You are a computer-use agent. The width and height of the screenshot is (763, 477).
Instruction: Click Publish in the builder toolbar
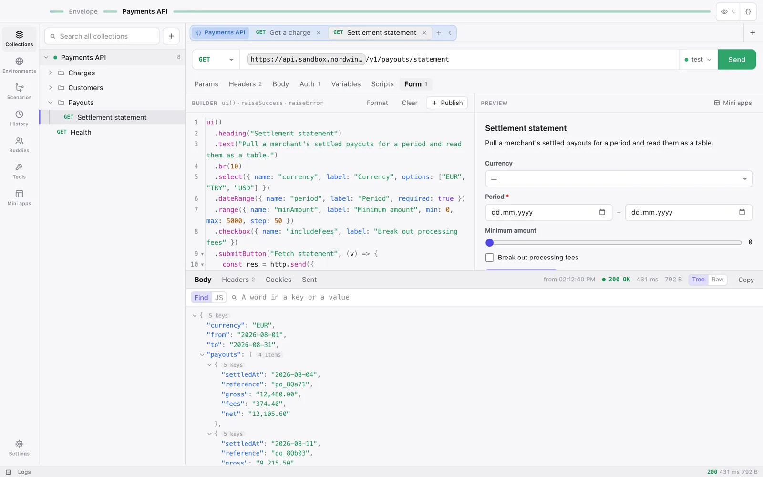pos(447,103)
